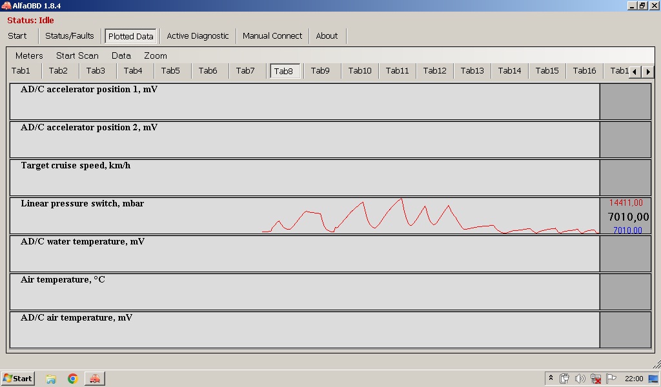Show hidden system tray icons
The height and width of the screenshot is (387, 661).
pyautogui.click(x=551, y=379)
